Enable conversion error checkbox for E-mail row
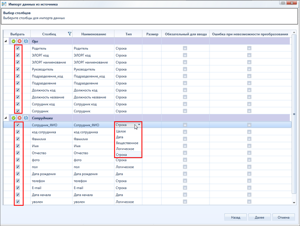 pos(249,188)
